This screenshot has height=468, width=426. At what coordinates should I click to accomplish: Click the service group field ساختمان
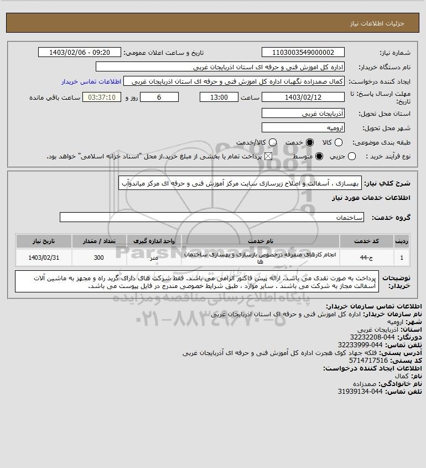(212, 217)
